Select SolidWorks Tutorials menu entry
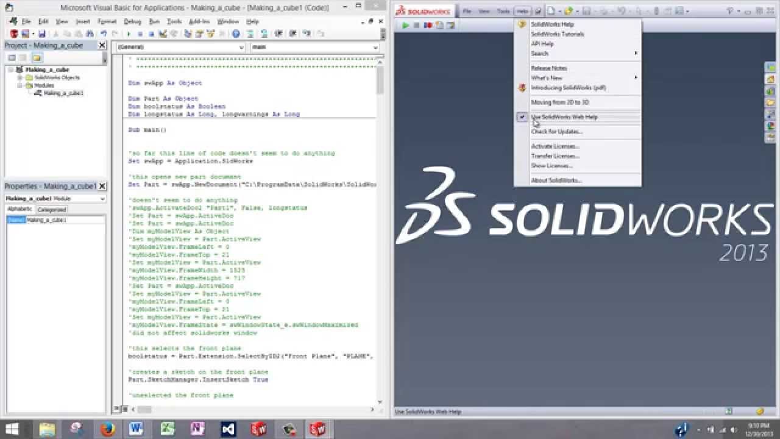Screen dimensions: 780x439 [558, 34]
